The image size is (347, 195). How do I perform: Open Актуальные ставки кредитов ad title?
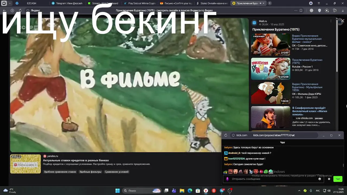point(76,160)
